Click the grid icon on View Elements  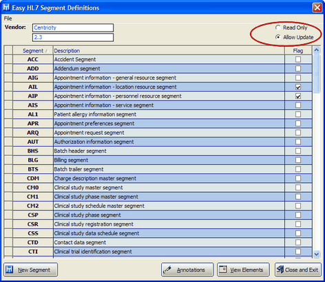(222, 270)
